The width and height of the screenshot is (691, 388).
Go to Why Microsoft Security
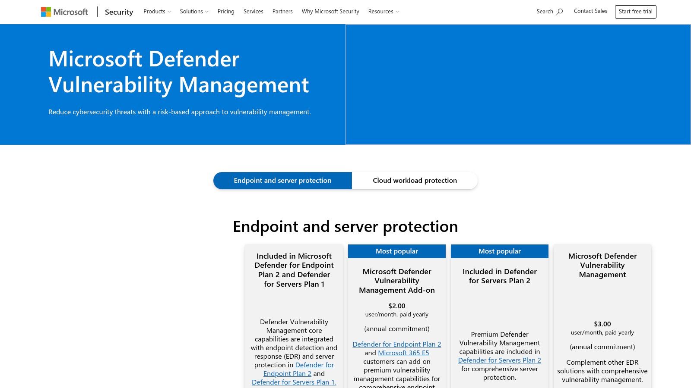click(330, 11)
